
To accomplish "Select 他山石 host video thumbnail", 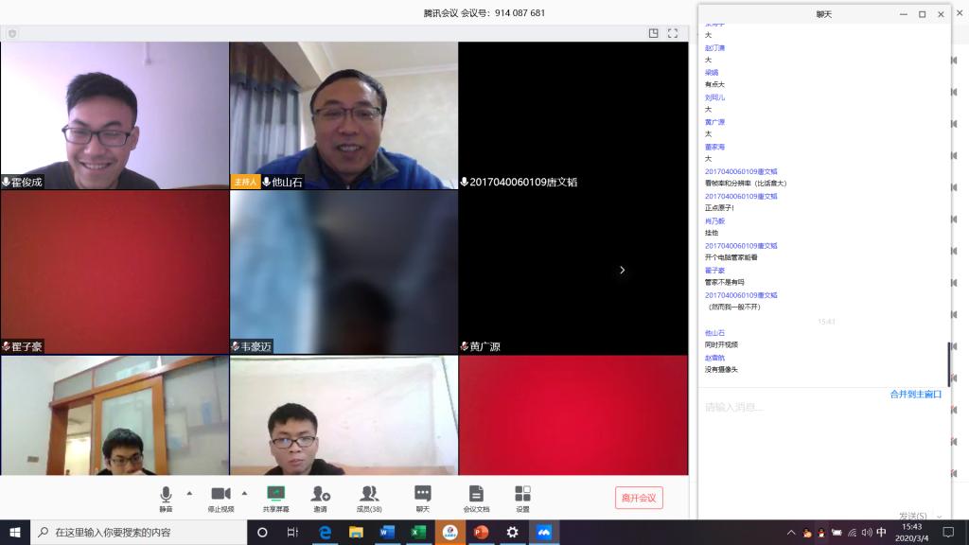I will 344,114.
